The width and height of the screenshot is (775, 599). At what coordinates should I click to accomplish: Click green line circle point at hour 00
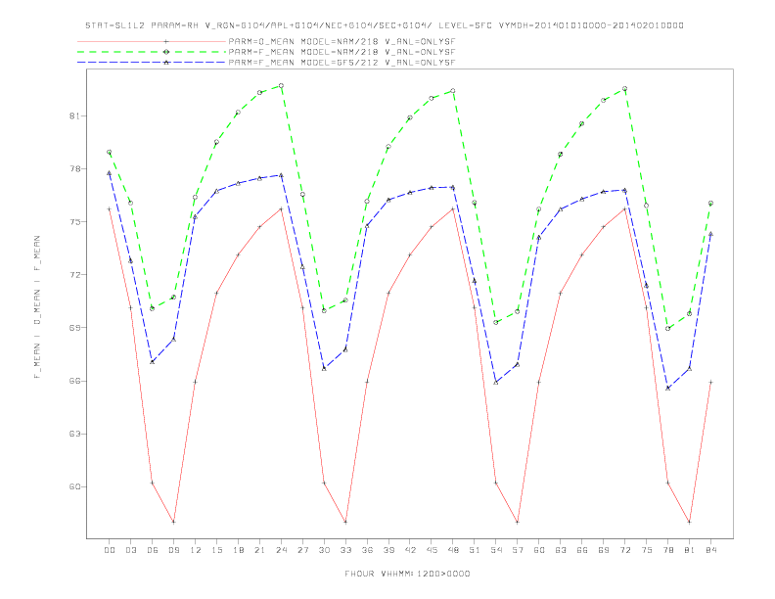point(110,153)
